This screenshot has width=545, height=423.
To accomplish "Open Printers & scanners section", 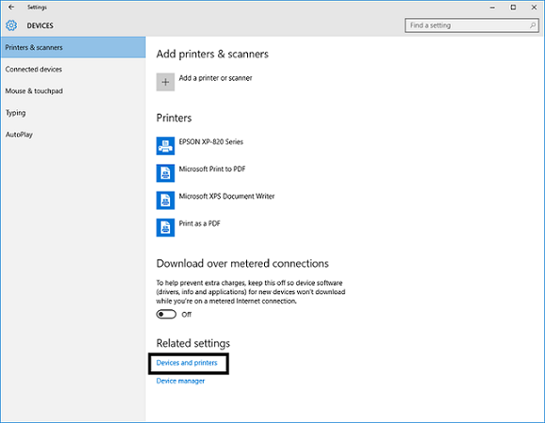I will [73, 47].
